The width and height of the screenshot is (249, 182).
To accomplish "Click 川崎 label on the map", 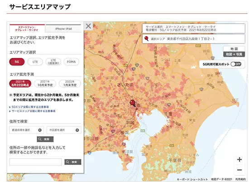I will point(130,122).
